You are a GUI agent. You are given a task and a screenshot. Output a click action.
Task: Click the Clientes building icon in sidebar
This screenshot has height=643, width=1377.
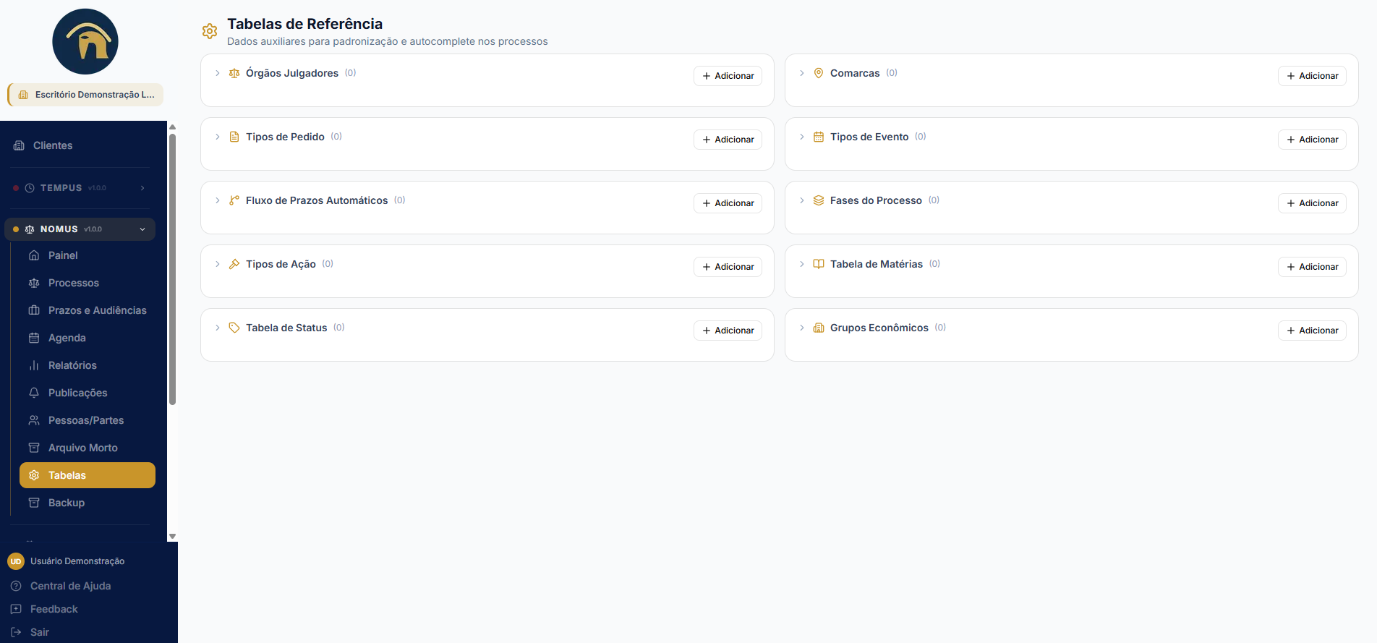click(19, 145)
